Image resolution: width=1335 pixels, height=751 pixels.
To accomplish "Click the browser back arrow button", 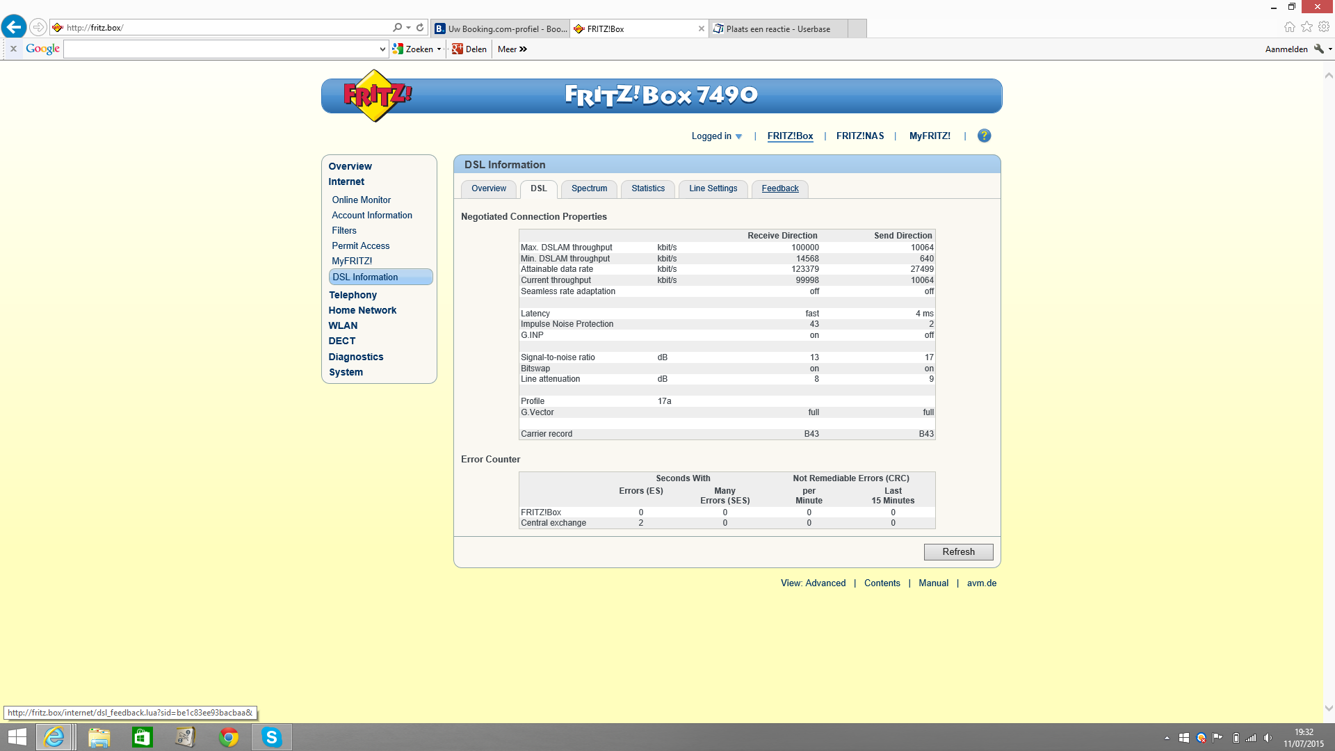I will (14, 27).
